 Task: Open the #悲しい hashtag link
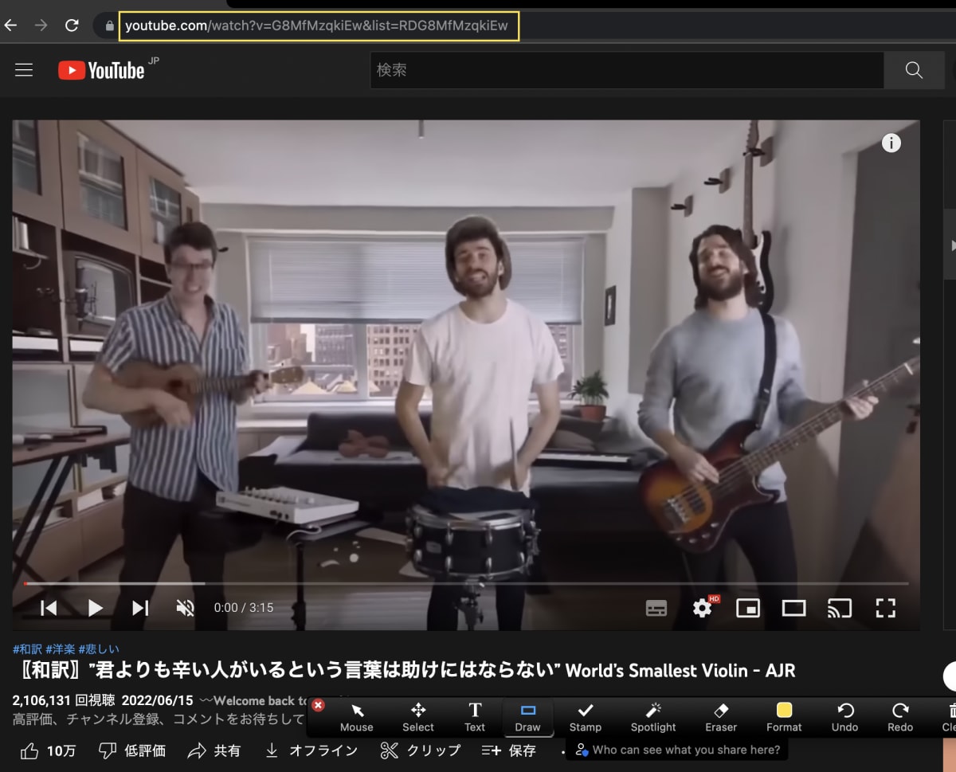click(99, 649)
